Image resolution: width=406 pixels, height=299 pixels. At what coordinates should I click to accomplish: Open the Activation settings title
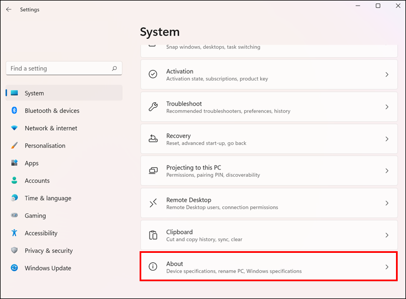tap(180, 71)
